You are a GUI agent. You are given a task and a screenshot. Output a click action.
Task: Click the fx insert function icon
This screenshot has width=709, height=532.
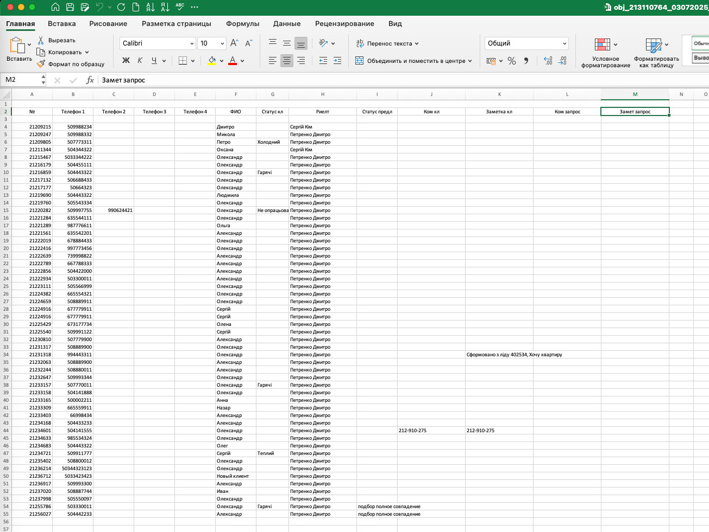pyautogui.click(x=90, y=80)
